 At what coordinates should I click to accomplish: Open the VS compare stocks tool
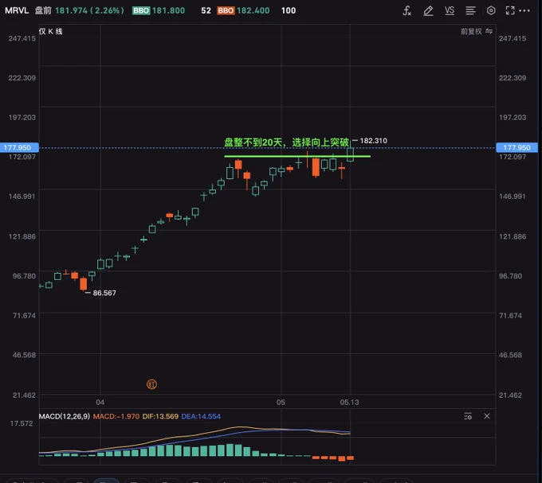click(450, 10)
